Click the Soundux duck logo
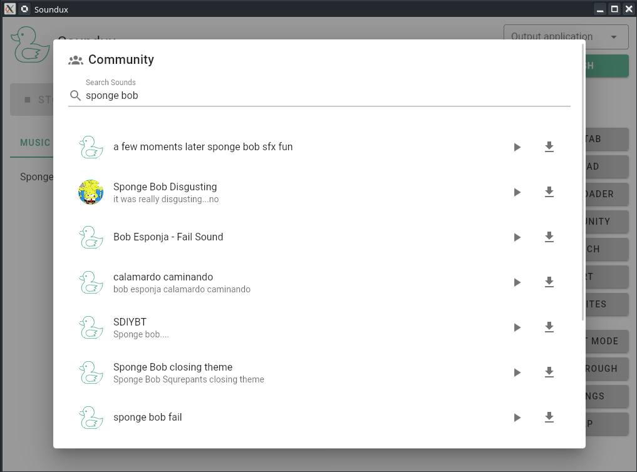The image size is (637, 472). tap(31, 44)
